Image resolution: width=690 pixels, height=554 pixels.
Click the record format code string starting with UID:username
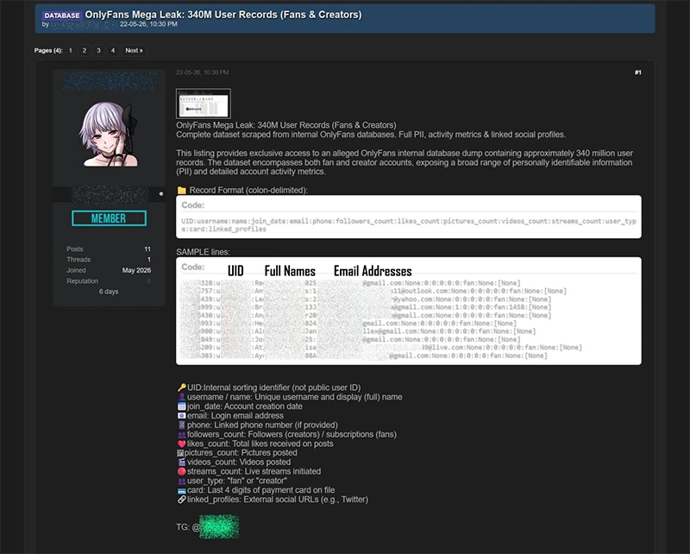click(409, 225)
